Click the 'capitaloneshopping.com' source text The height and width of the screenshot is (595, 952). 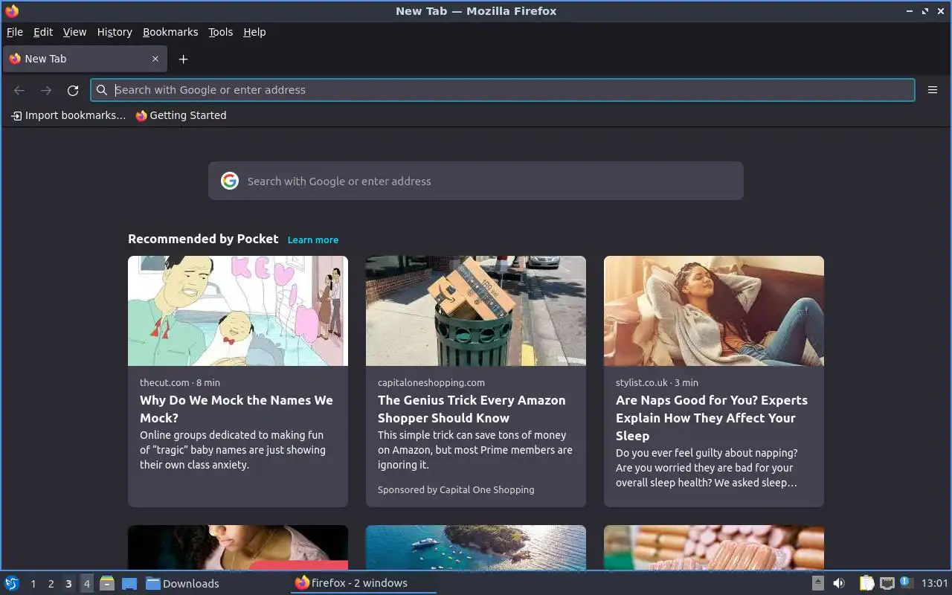click(x=431, y=382)
